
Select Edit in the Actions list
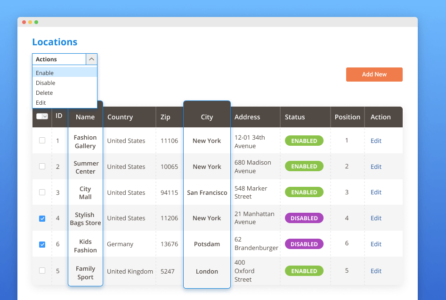[41, 103]
